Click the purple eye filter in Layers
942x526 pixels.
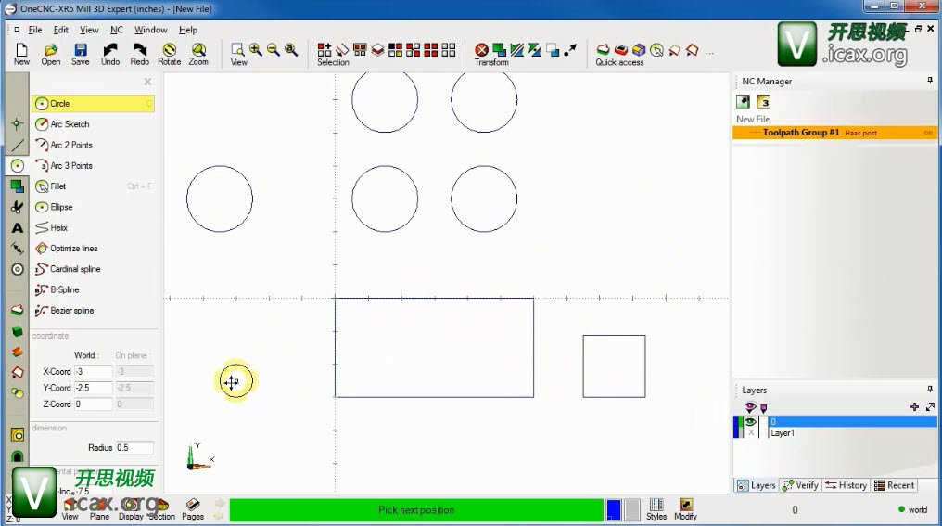[750, 407]
